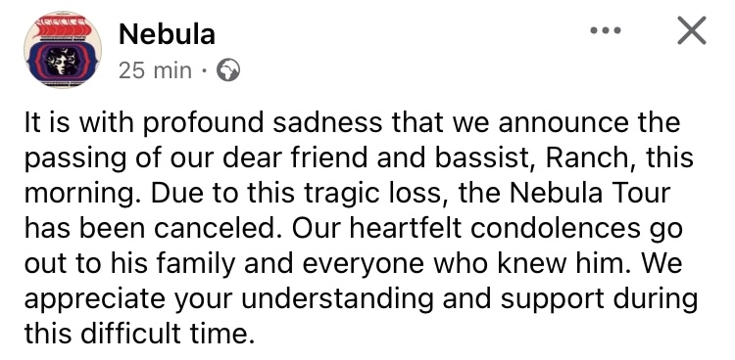
Task: Hide the post with the X icon
Action: tap(692, 30)
